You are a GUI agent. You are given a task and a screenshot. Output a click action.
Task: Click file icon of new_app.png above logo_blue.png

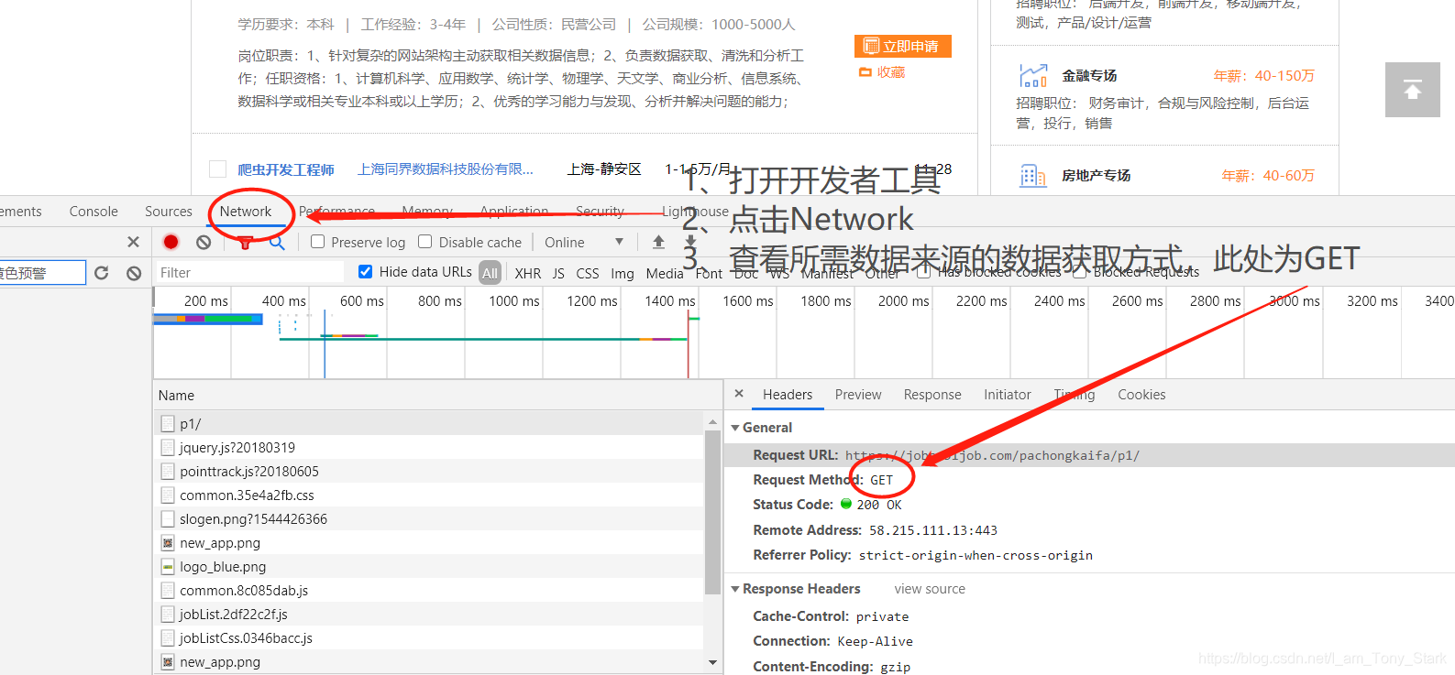click(x=168, y=543)
